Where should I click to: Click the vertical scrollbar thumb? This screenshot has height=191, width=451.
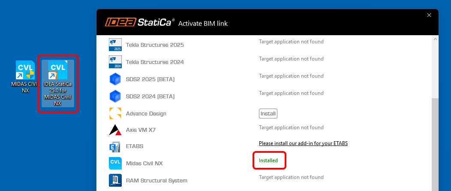click(435, 144)
